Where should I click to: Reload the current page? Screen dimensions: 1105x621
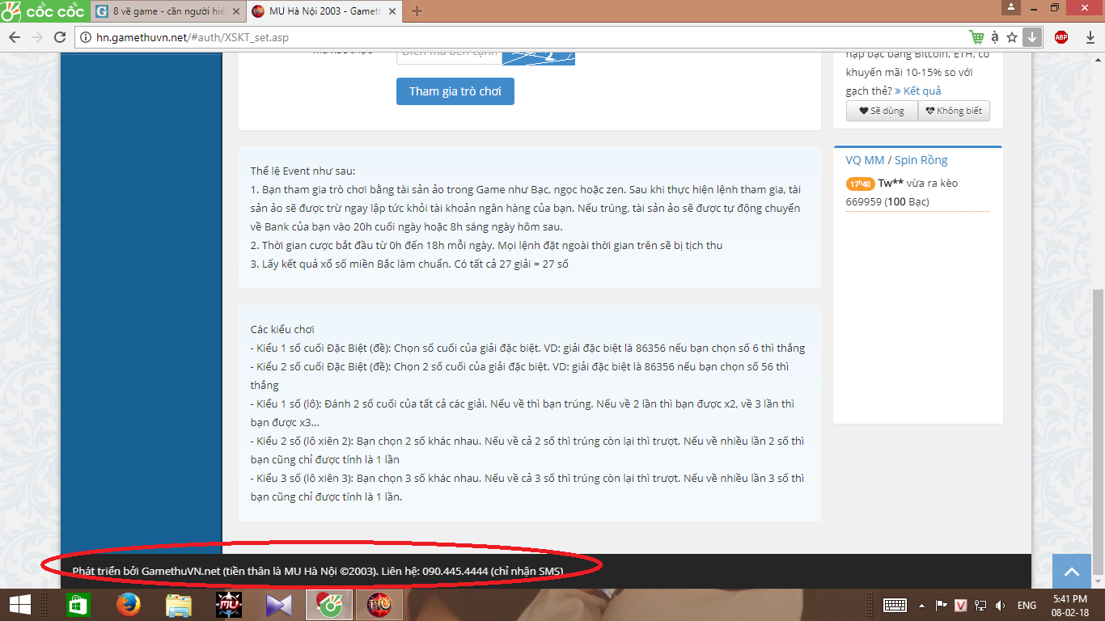coord(60,37)
